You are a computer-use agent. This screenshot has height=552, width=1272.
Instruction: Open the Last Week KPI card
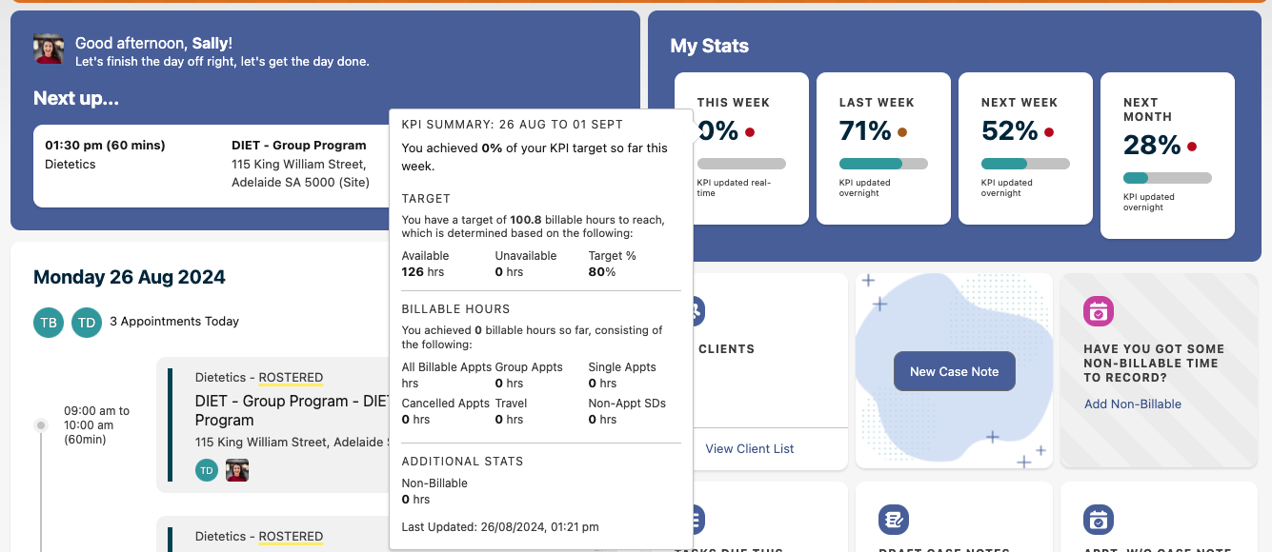pyautogui.click(x=883, y=148)
